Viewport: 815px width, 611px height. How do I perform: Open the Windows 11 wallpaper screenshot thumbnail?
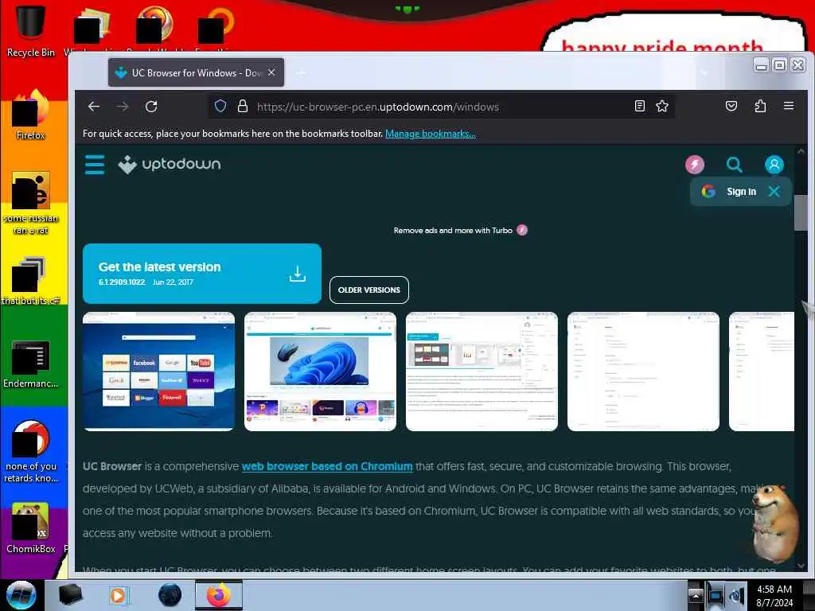tap(320, 372)
